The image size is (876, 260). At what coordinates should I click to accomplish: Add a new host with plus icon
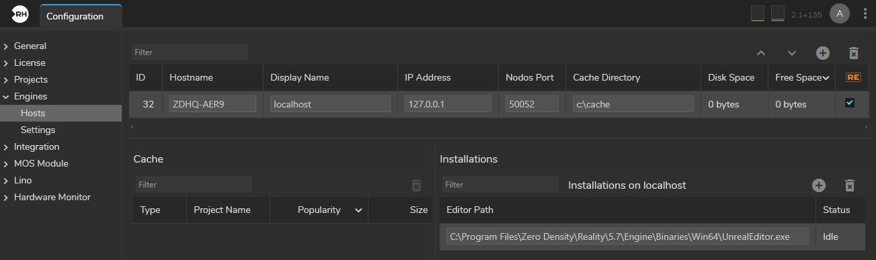point(823,53)
